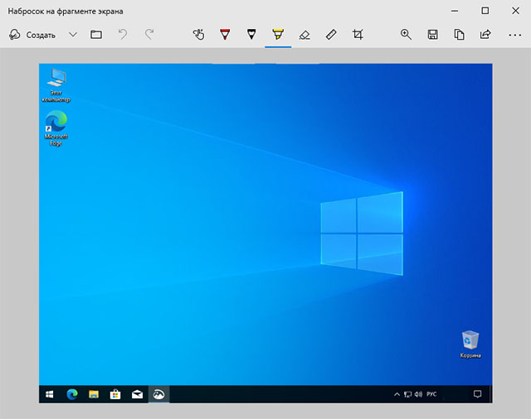Click the Корзина recycle bin icon
Screen dimensions: 531x419
[x=470, y=344]
